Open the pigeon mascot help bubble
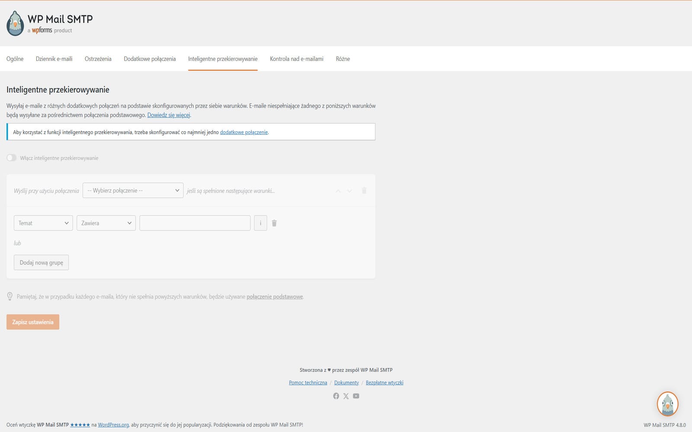Viewport: 692px width, 432px height. [x=667, y=404]
